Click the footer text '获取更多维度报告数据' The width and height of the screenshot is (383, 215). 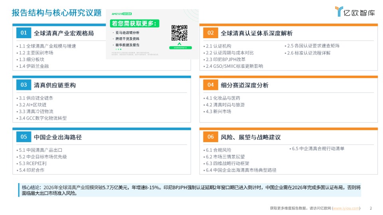click(x=288, y=208)
